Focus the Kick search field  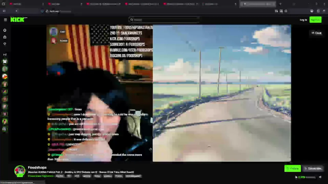(x=164, y=20)
